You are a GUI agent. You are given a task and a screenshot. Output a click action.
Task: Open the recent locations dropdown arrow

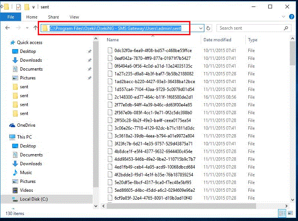[x=27, y=28]
